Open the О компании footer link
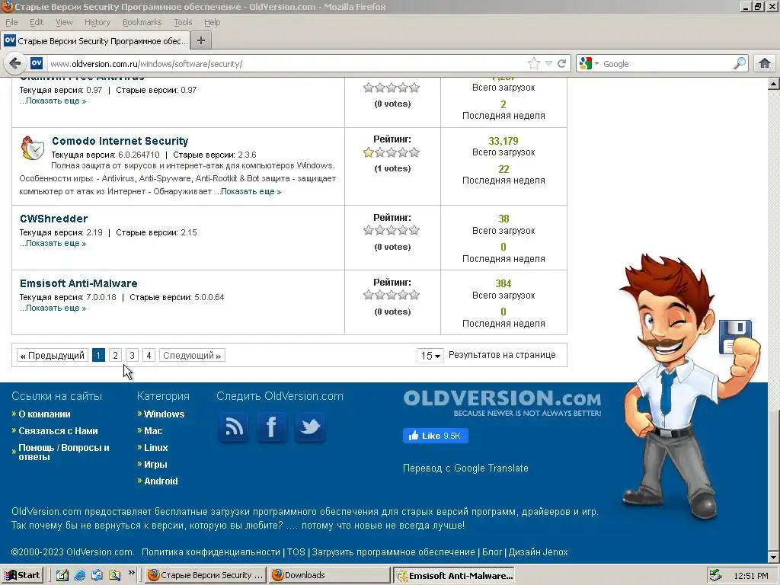This screenshot has height=585, width=780. pyautogui.click(x=44, y=414)
